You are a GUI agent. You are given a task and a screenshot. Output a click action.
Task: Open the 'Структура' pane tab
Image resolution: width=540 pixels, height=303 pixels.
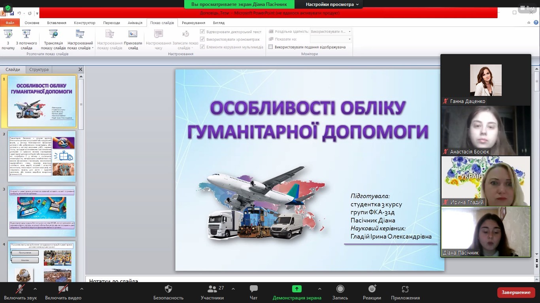(39, 69)
